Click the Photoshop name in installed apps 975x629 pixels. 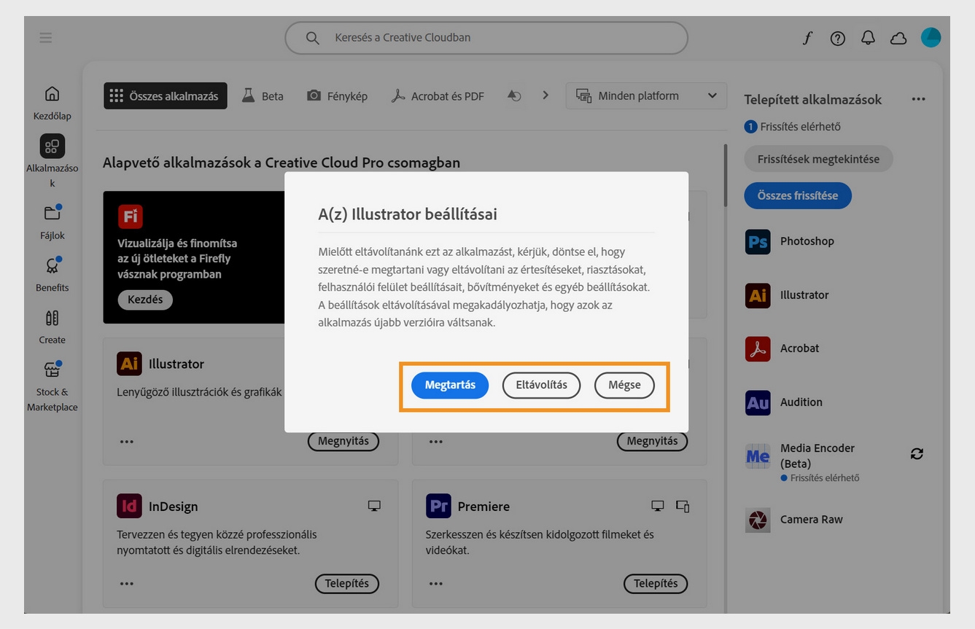[x=807, y=241]
